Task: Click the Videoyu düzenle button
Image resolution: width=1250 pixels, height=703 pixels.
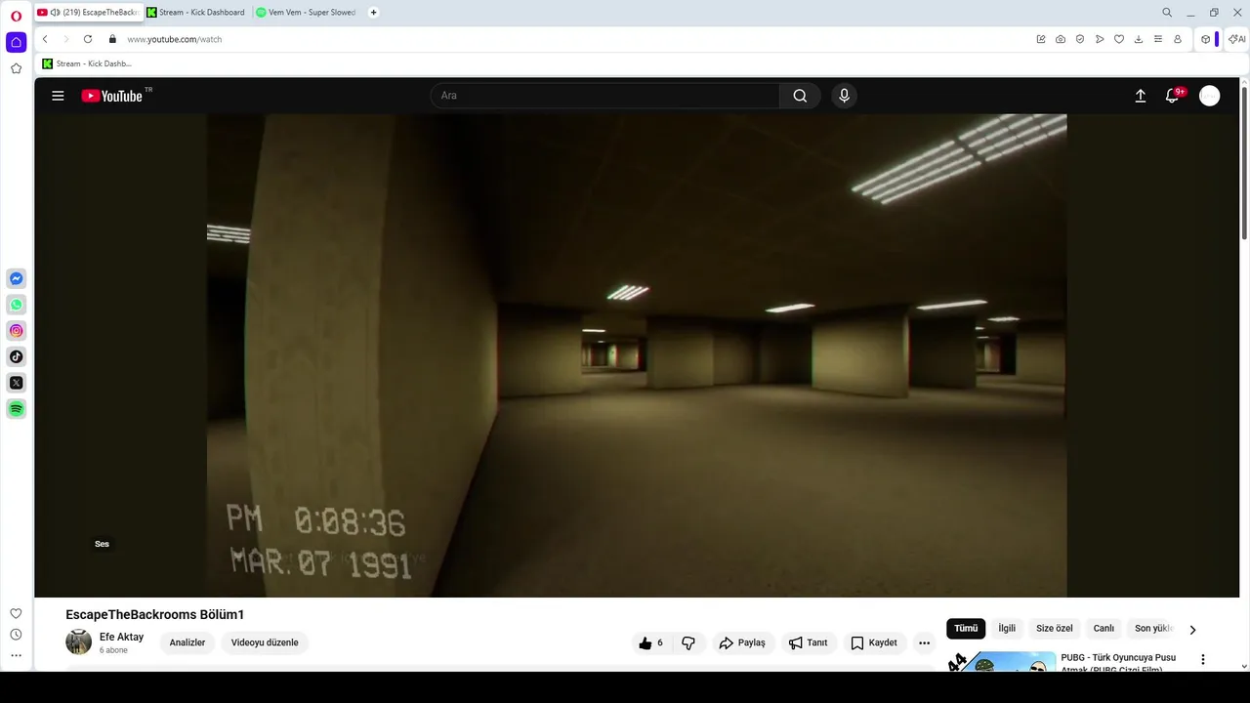Action: (x=265, y=642)
